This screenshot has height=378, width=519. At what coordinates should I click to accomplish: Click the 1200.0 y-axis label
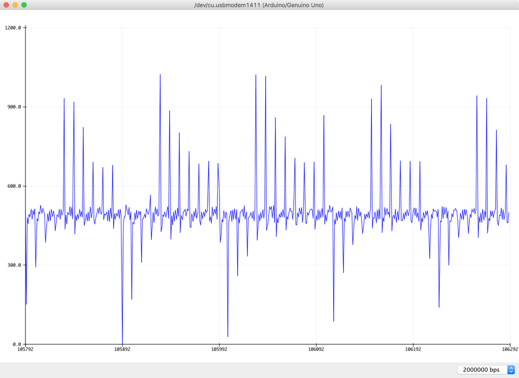coord(12,28)
